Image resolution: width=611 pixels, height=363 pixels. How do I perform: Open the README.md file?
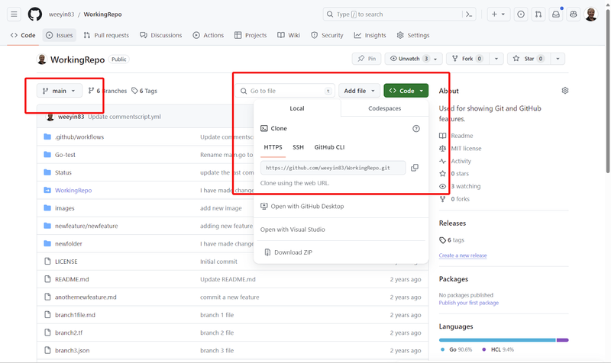[72, 279]
